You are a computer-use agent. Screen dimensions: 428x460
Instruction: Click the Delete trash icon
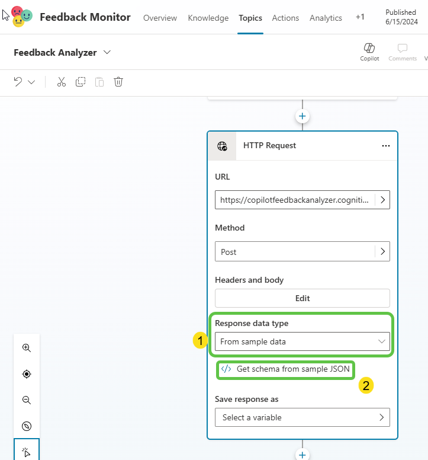[118, 82]
